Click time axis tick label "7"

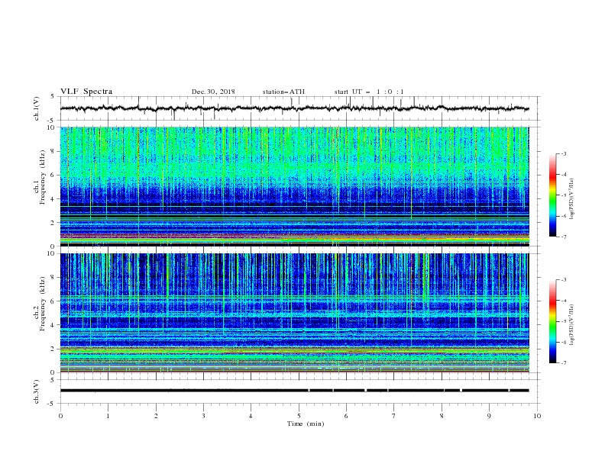point(394,416)
